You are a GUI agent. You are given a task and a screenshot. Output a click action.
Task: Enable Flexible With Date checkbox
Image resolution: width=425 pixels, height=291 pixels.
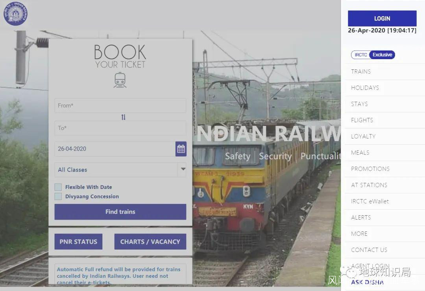coord(58,187)
